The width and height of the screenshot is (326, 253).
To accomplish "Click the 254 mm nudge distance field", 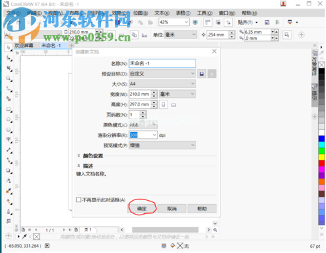I will coord(218,35).
